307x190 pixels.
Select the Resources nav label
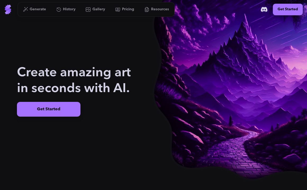[160, 9]
